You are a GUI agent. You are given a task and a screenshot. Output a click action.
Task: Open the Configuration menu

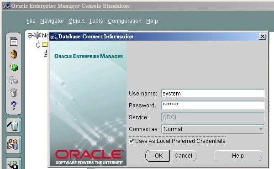click(x=125, y=21)
